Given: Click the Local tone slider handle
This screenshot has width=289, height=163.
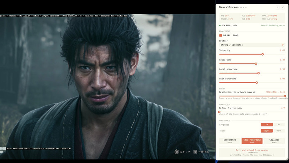Looking at the screenshot, I should [x=256, y=64].
